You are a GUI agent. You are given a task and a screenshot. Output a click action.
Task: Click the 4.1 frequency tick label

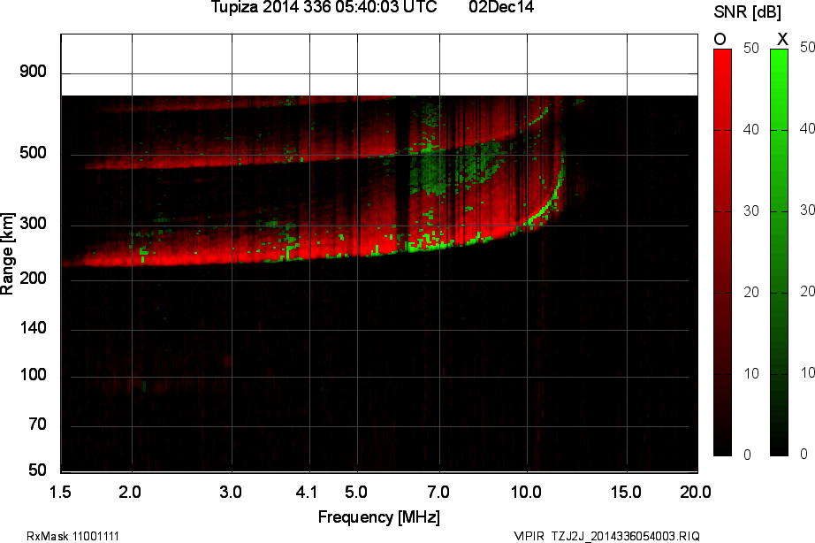[x=307, y=490]
